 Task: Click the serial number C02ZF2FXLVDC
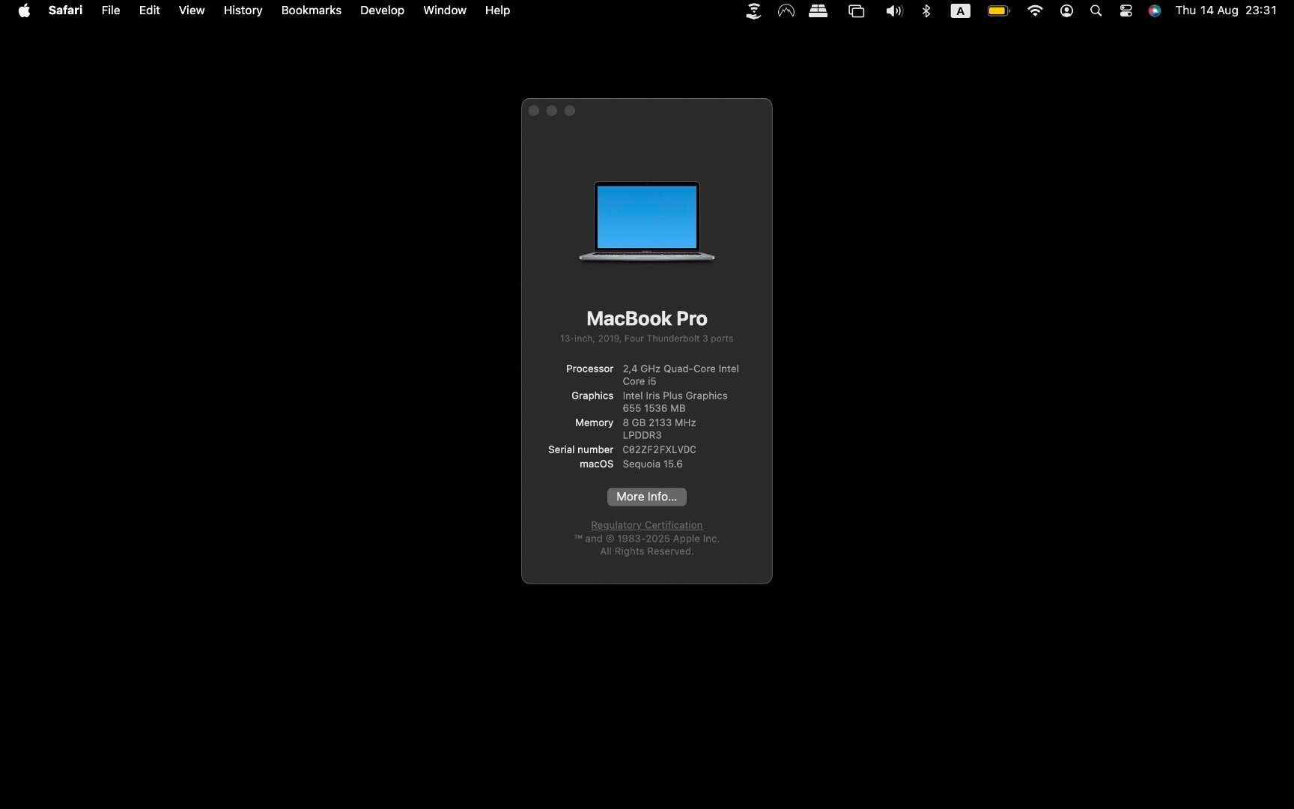pyautogui.click(x=659, y=449)
